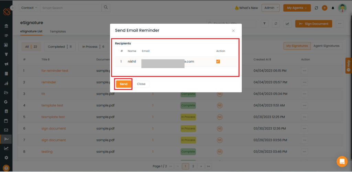The image size is (352, 172).
Task: Open action menu for 'ttt' row
Action: pyautogui.click(x=305, y=94)
